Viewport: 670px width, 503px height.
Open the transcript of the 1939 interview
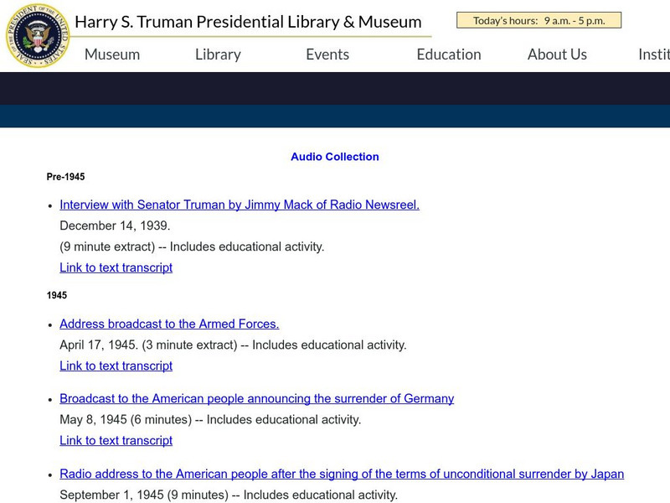pos(115,267)
